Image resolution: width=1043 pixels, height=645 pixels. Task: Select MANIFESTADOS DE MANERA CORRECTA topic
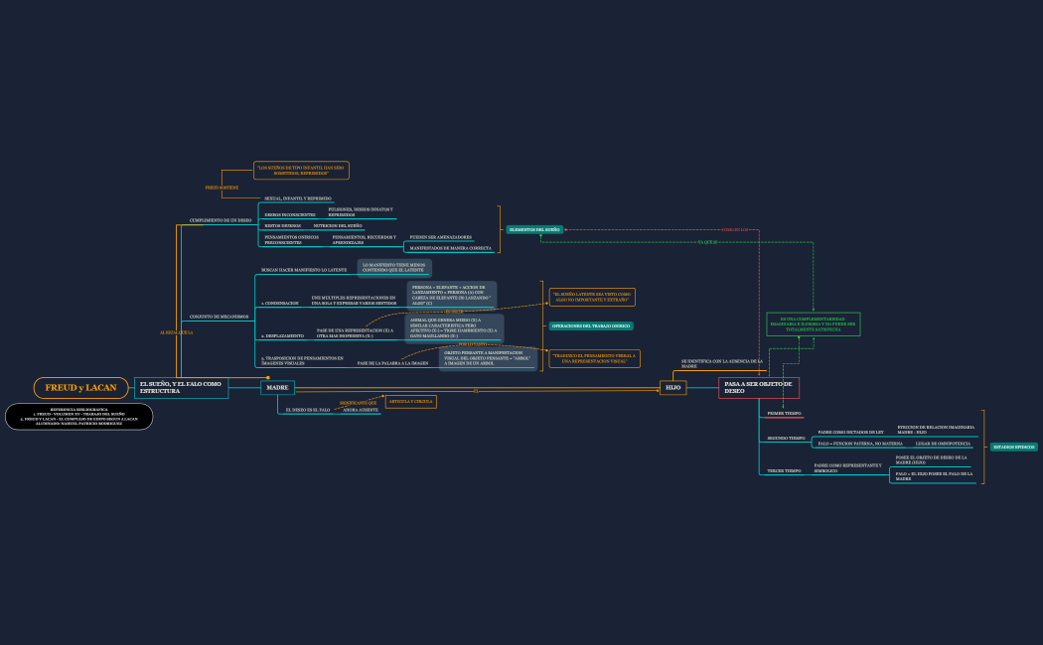[450, 248]
